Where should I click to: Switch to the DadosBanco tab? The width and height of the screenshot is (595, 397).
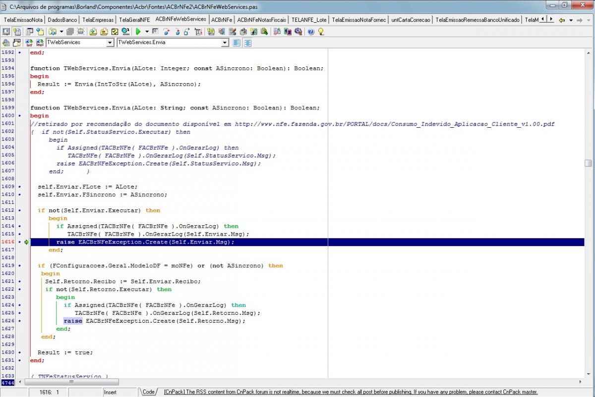tap(62, 20)
